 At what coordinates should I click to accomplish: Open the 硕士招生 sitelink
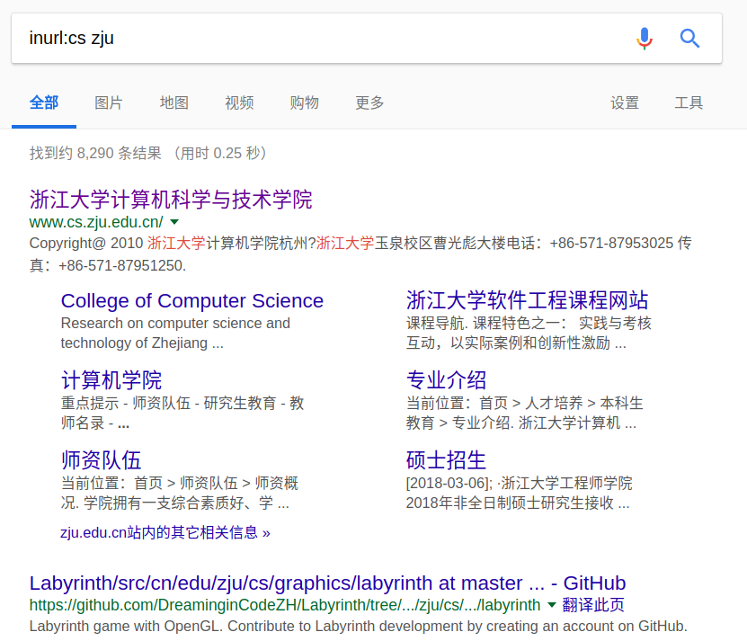tap(446, 460)
